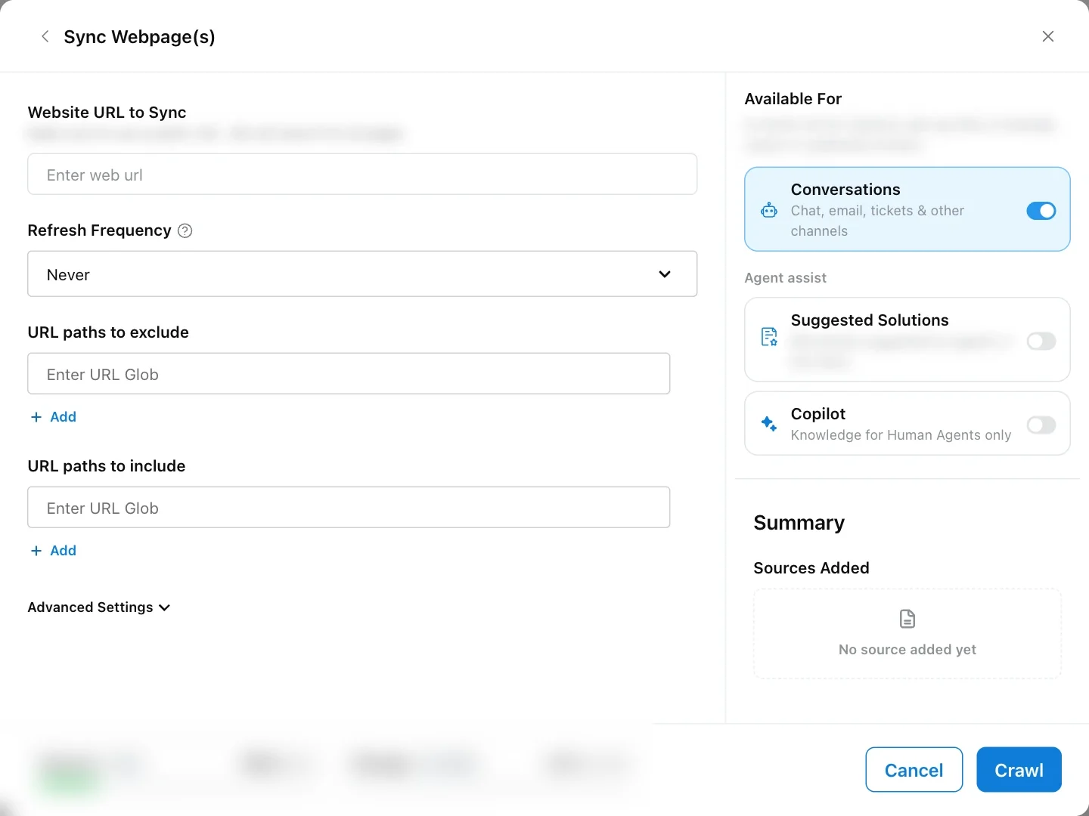
Task: Open the Refresh Frequency dropdown showing Never
Action: pyautogui.click(x=362, y=274)
